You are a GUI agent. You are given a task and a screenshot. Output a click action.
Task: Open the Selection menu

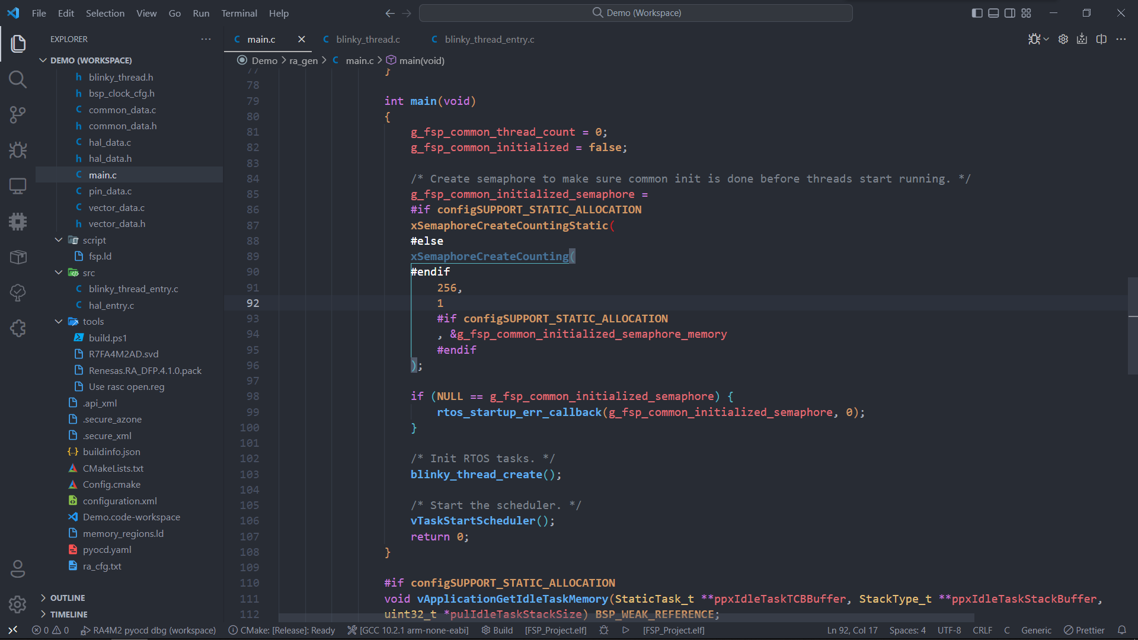pyautogui.click(x=105, y=13)
